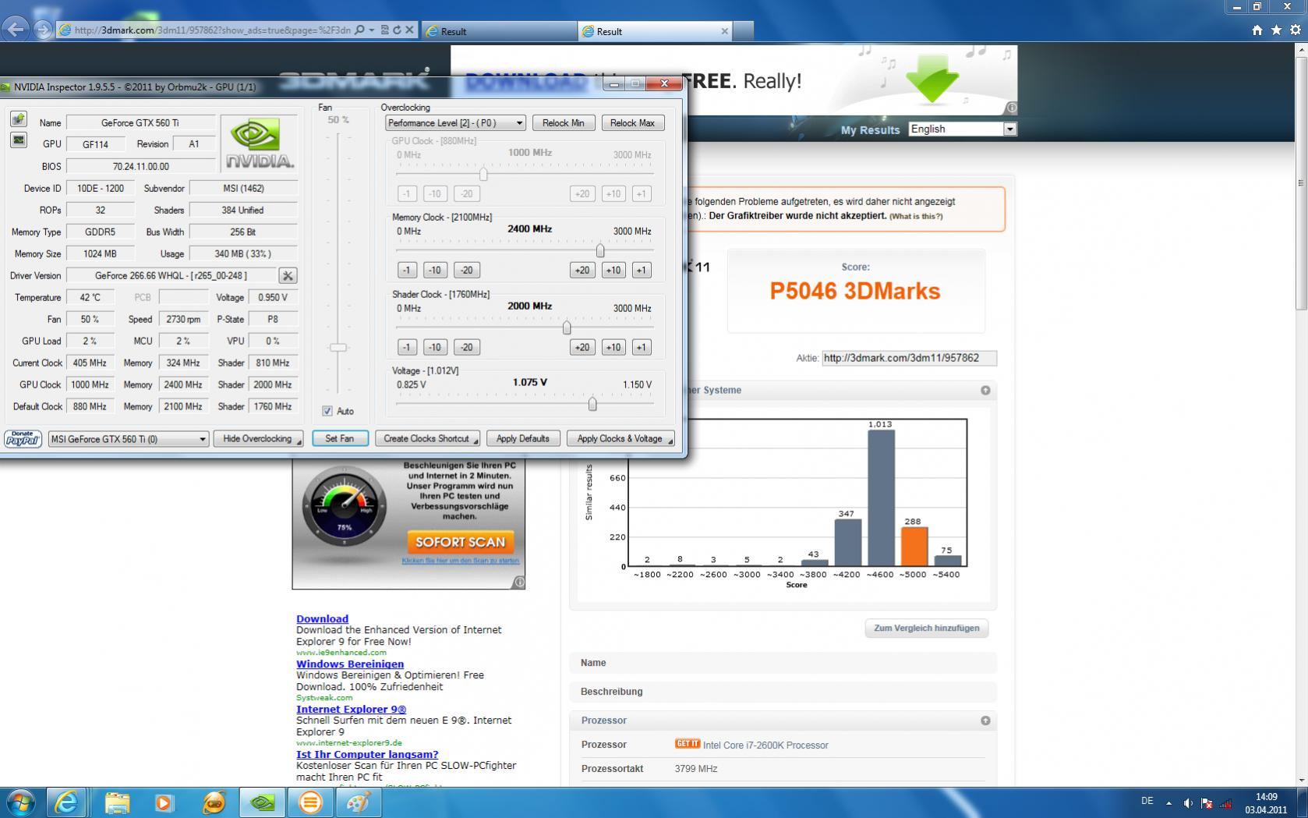
Task: Click the volume speaker tray icon
Action: [1188, 802]
